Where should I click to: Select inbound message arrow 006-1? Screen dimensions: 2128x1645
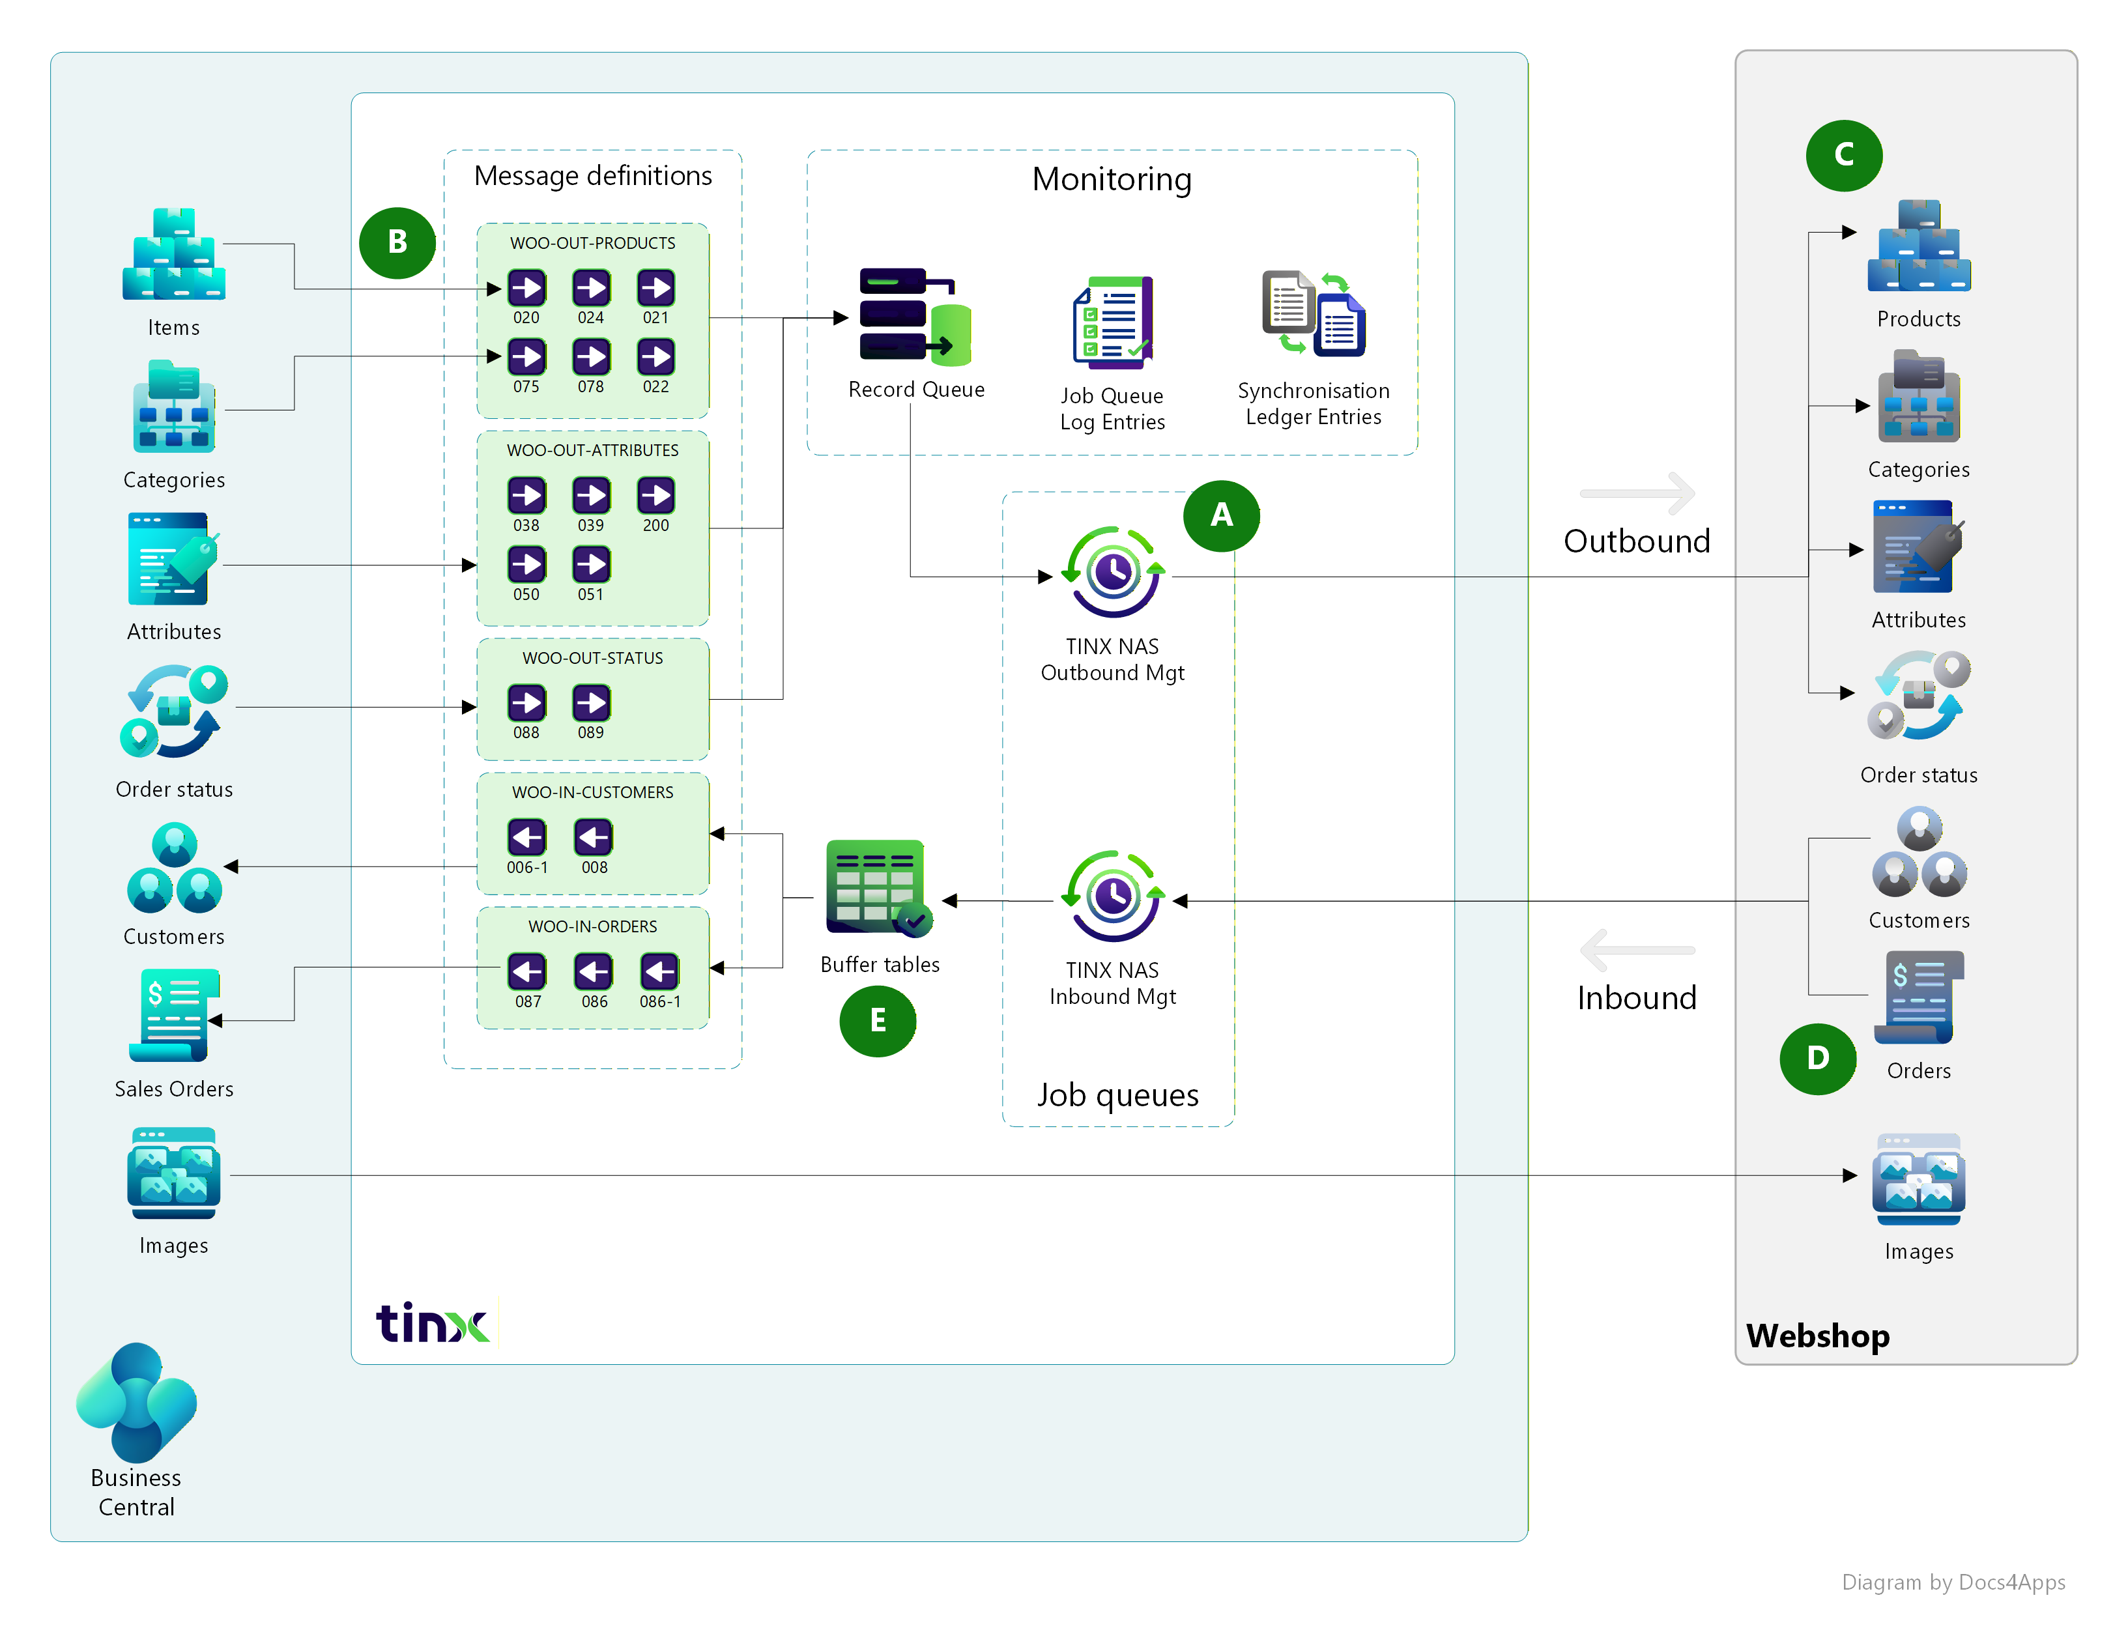(527, 837)
